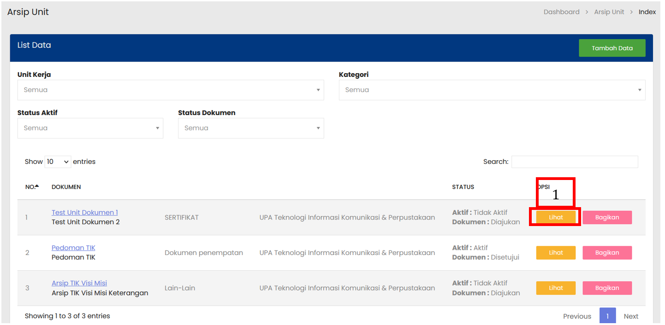The width and height of the screenshot is (665, 325).
Task: Open the Test Unit Dokumen 1 link
Action: coord(84,212)
